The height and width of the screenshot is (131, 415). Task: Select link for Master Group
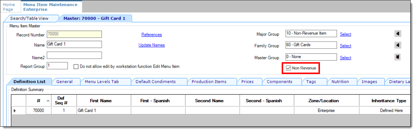345,58
